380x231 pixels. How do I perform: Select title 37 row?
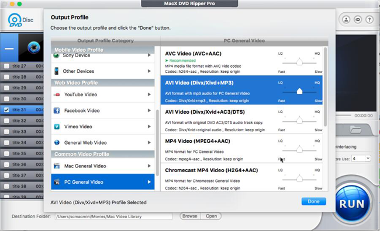22,176
